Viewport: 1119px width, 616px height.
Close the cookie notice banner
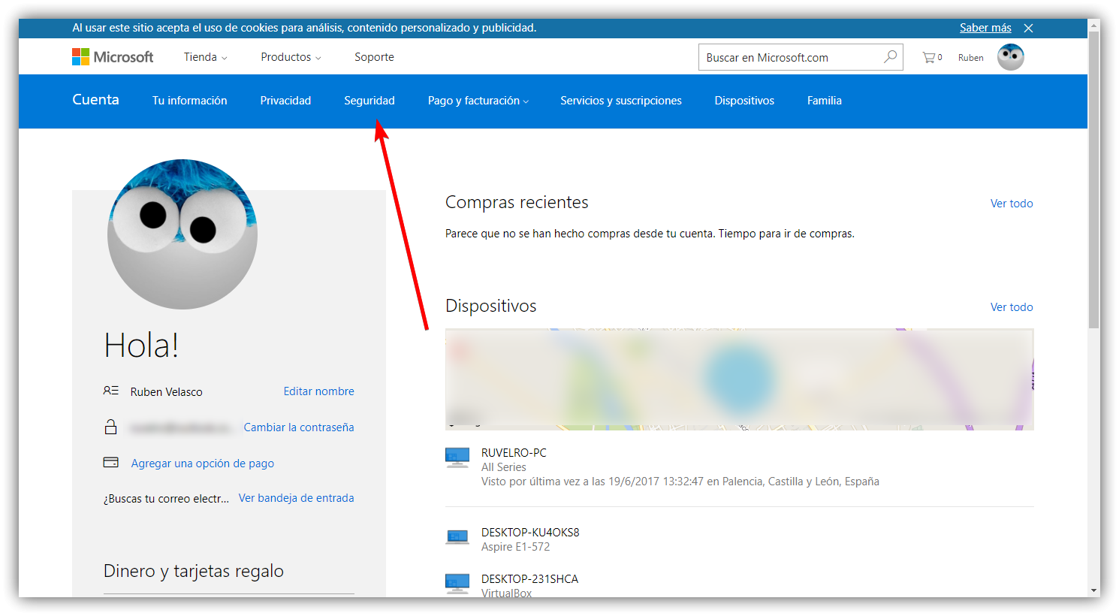pyautogui.click(x=1028, y=29)
